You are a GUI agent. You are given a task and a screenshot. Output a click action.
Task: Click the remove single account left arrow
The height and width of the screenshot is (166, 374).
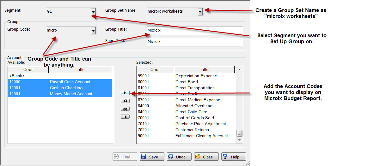pyautogui.click(x=125, y=117)
